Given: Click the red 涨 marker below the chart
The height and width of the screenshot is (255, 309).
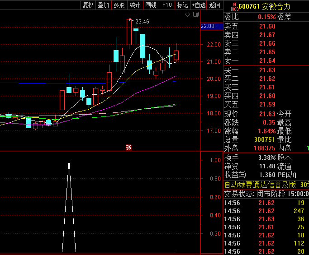Looking at the screenshot, I should point(128,147).
